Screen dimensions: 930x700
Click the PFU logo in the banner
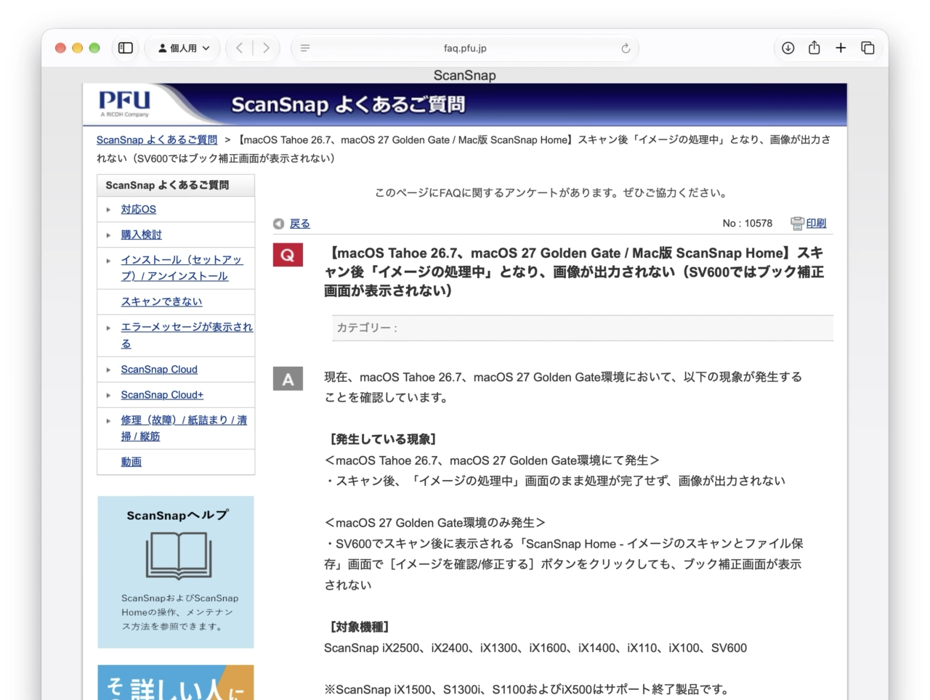pyautogui.click(x=125, y=103)
